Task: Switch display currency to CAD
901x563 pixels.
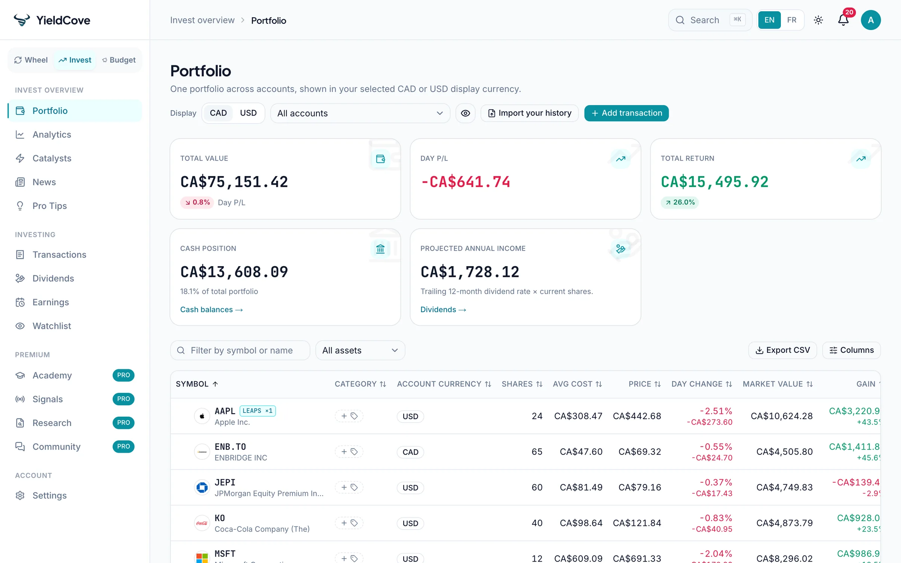Action: [x=218, y=113]
